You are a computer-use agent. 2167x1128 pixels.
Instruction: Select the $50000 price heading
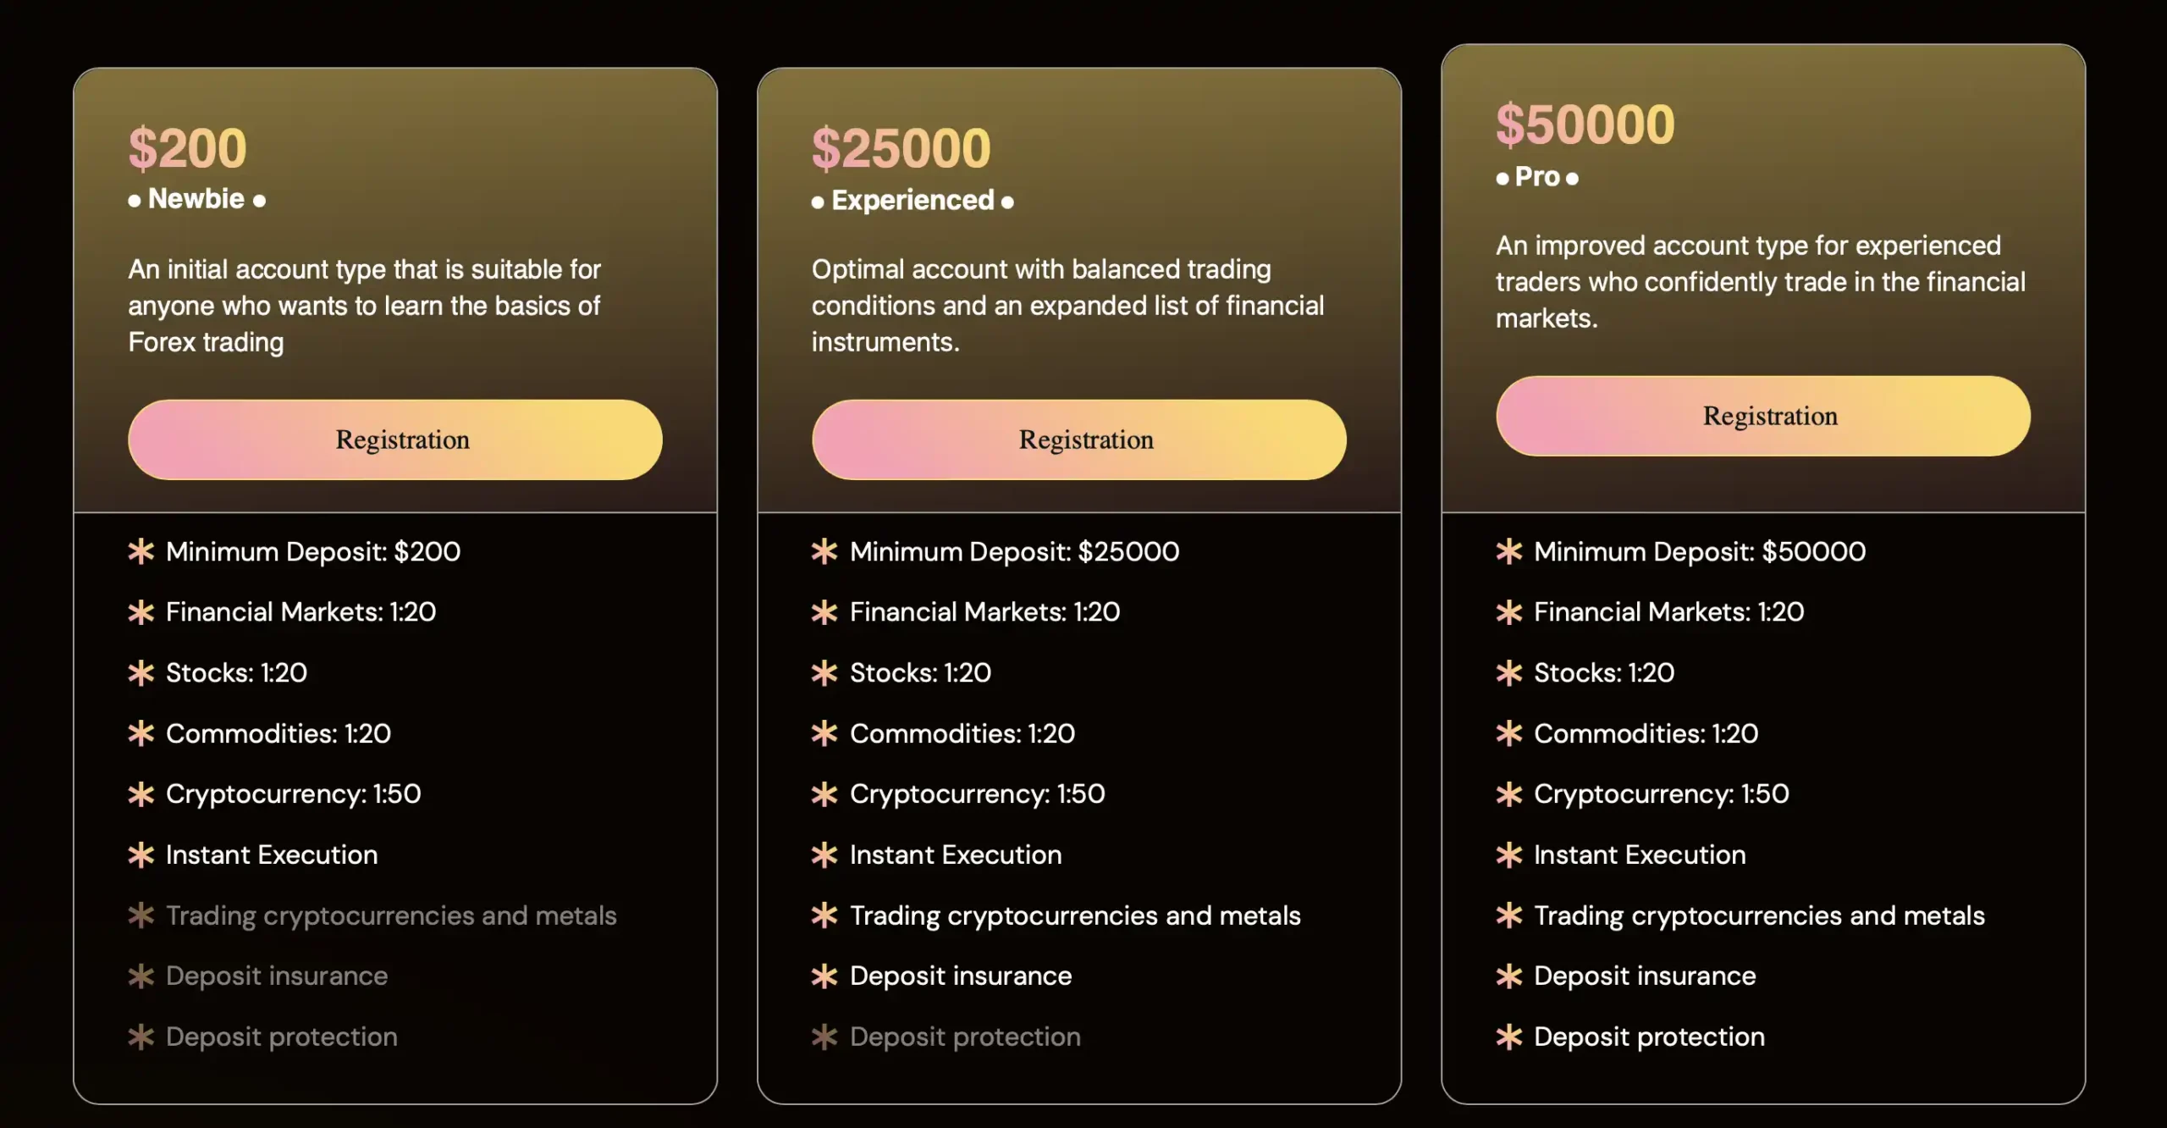1585,125
